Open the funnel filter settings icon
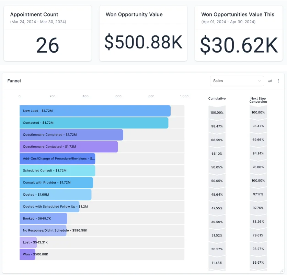Viewport: 287px width, 275px height. [x=270, y=81]
